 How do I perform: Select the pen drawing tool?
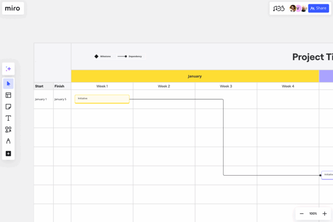click(x=8, y=141)
